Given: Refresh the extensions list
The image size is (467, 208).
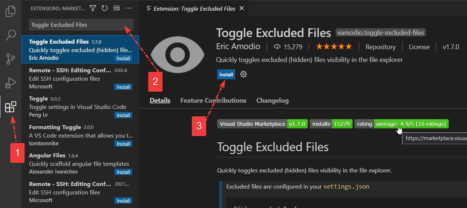Looking at the screenshot, I should [x=105, y=8].
